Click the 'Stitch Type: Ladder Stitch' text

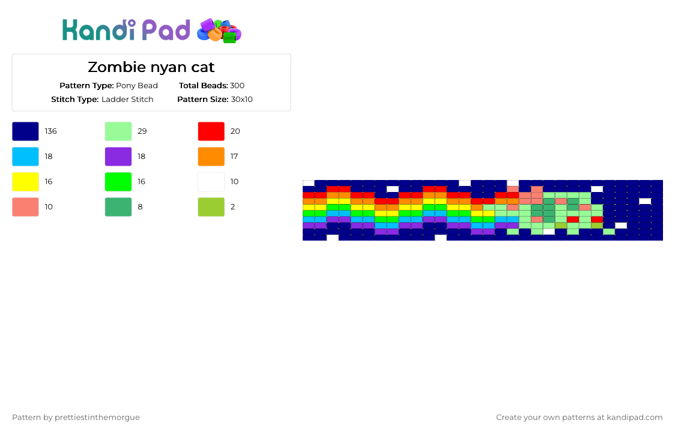click(102, 100)
